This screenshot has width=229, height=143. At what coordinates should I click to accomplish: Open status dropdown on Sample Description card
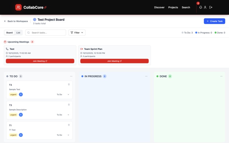63,115
